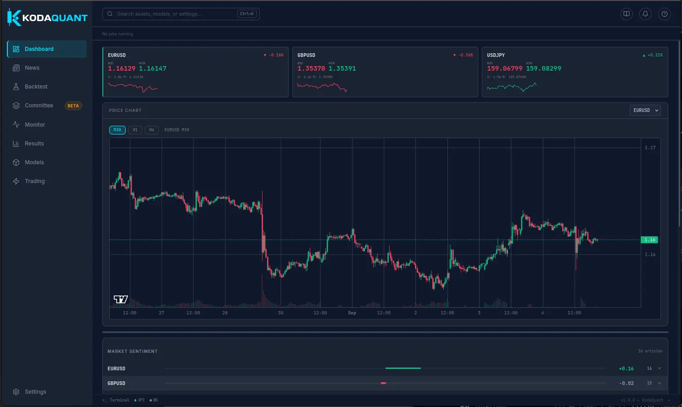Click the GBPUSD ask value 1.35391

(x=342, y=69)
